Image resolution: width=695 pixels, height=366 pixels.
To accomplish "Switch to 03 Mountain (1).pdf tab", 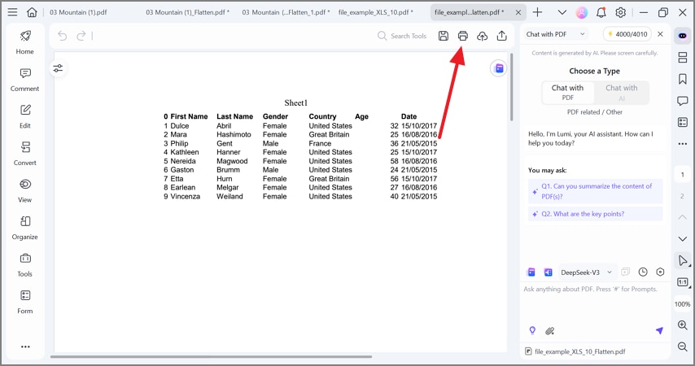I will tap(78, 12).
